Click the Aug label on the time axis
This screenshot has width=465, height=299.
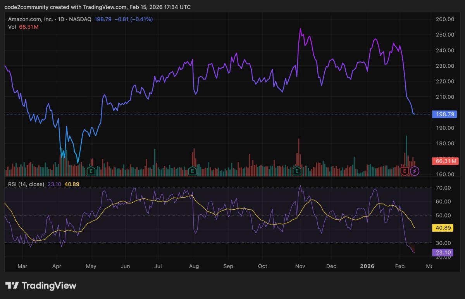click(x=194, y=266)
